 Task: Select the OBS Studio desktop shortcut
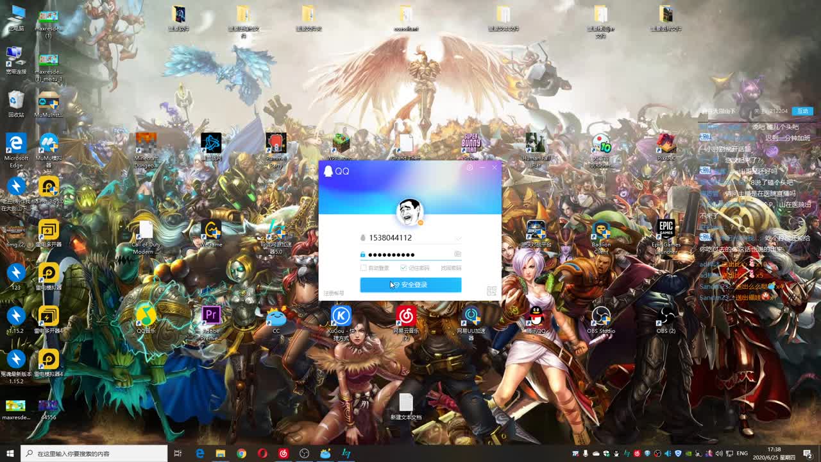(x=601, y=320)
